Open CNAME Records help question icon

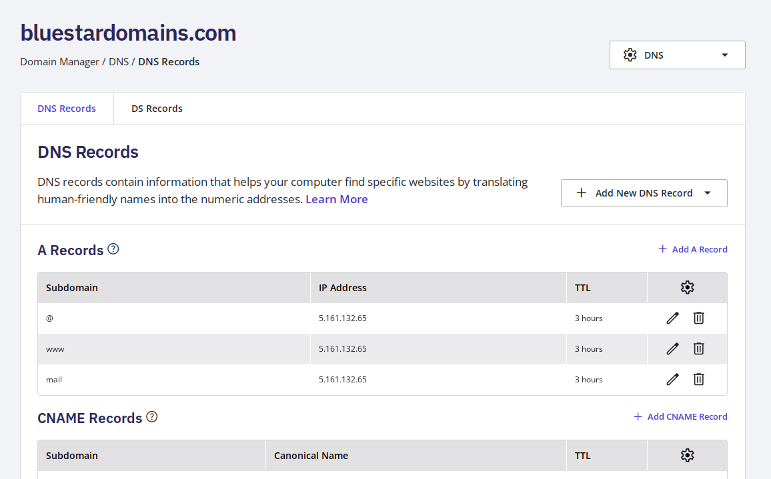point(152,417)
